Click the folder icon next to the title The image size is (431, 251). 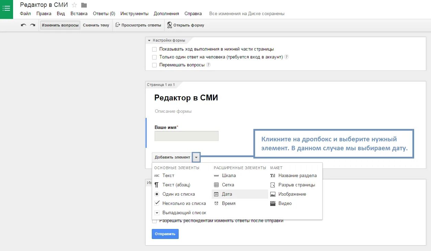pos(84,5)
